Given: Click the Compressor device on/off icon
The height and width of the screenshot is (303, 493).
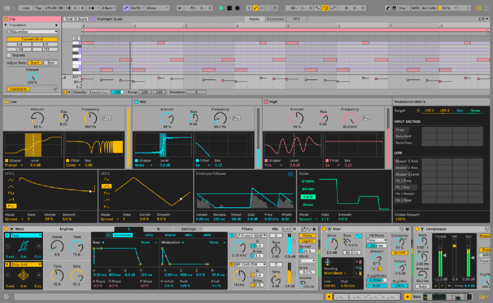Looking at the screenshot, I should click(417, 229).
